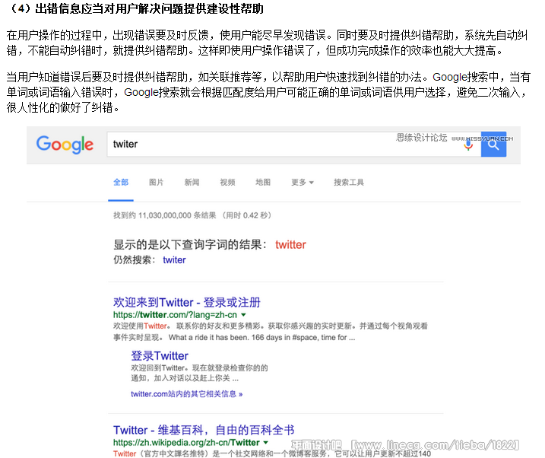
Task: Search instead for twiter link
Action: coord(174,259)
